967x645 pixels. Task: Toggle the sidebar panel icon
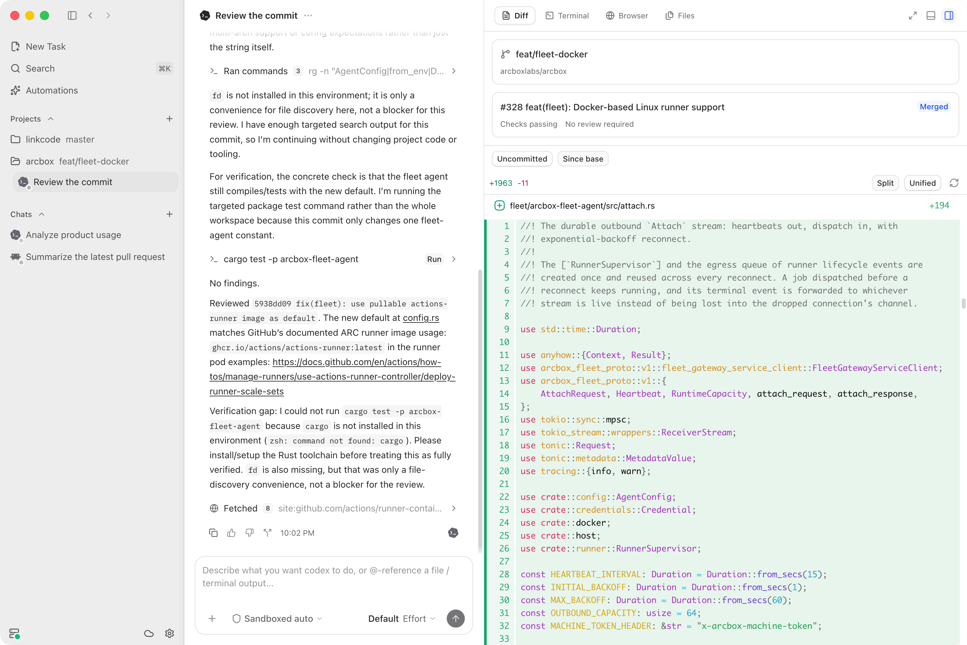72,15
